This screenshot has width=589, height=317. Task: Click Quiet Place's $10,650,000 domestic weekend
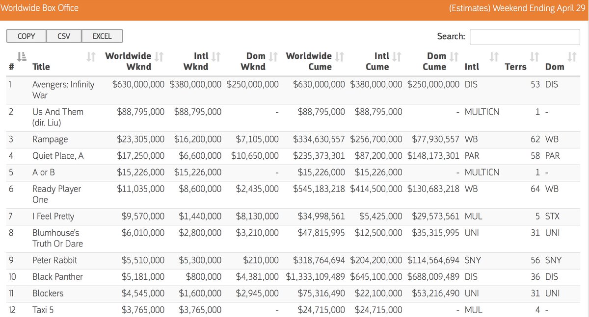coord(255,156)
